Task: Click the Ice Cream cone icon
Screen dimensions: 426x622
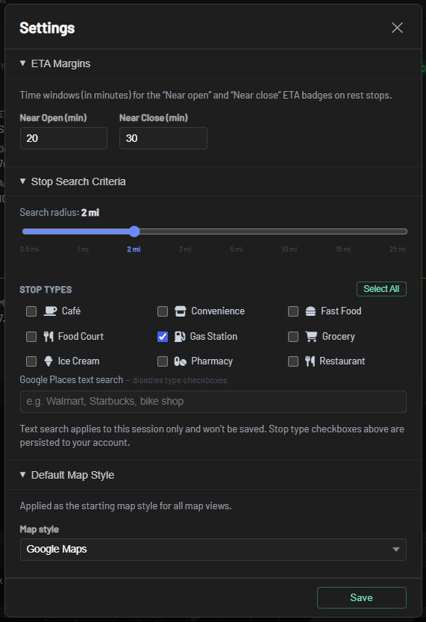Action: click(x=48, y=361)
